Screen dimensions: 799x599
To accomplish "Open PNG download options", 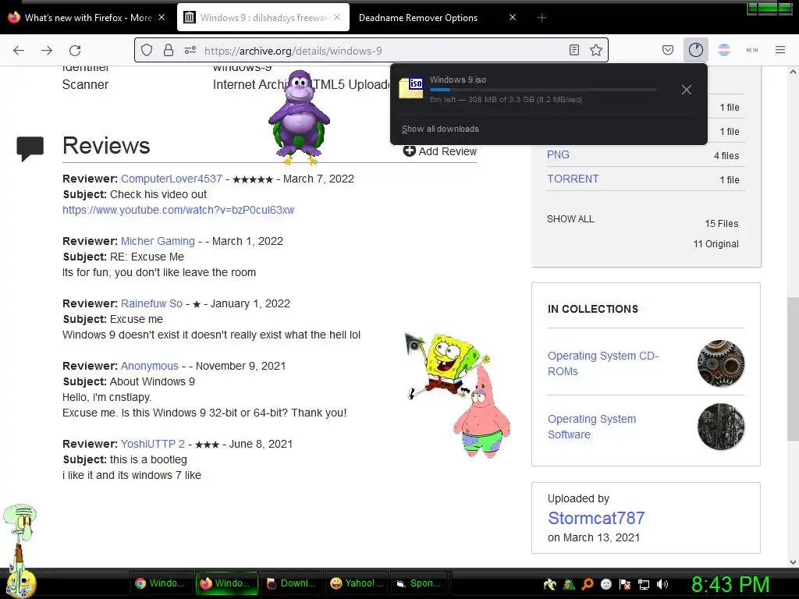I will point(558,155).
